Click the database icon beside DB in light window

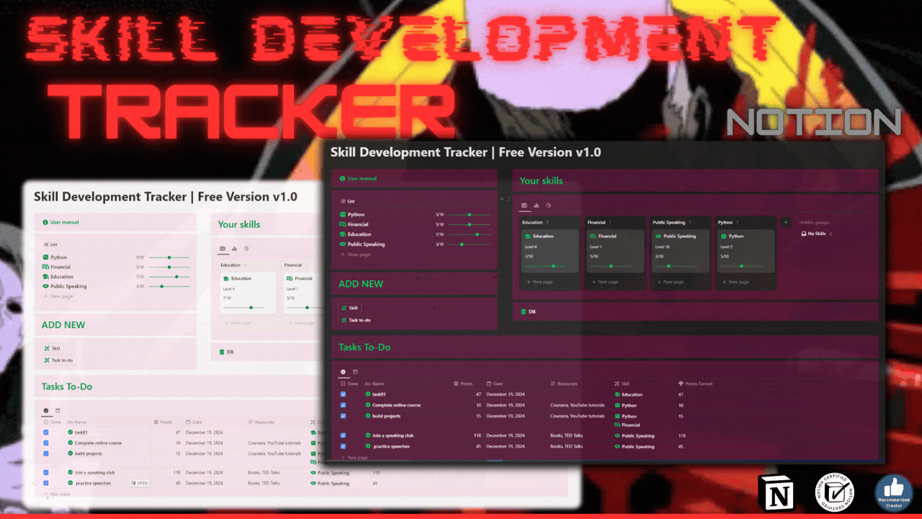tap(222, 352)
